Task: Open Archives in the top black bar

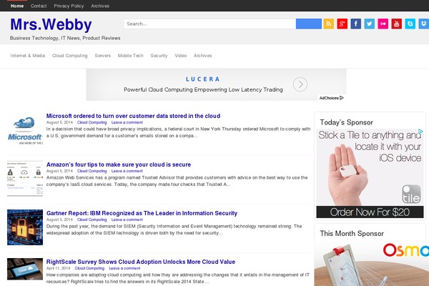Action: pyautogui.click(x=100, y=6)
